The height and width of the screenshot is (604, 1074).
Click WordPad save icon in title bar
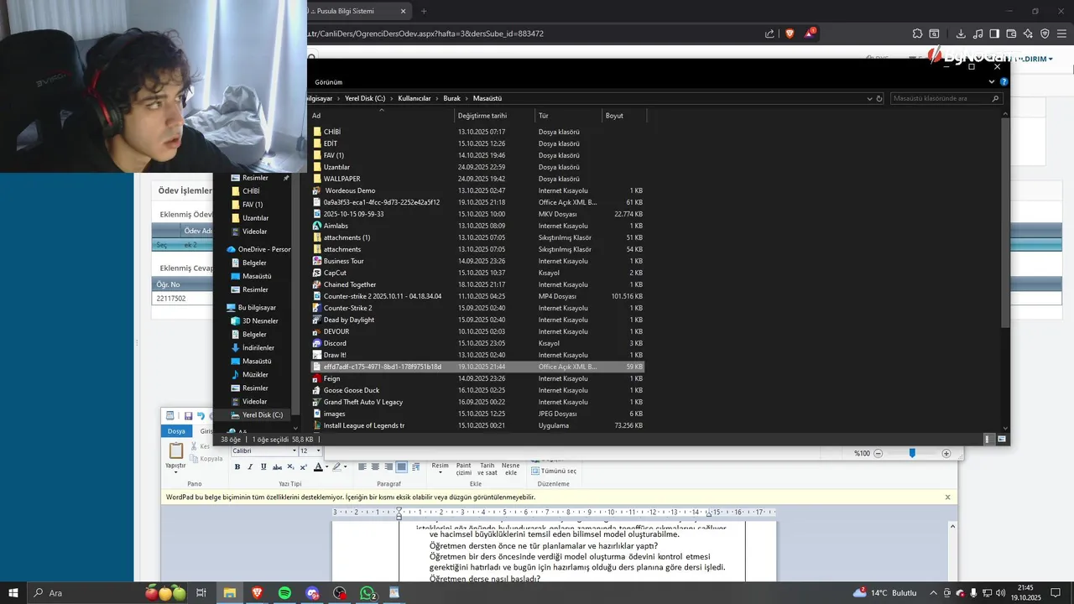(188, 416)
